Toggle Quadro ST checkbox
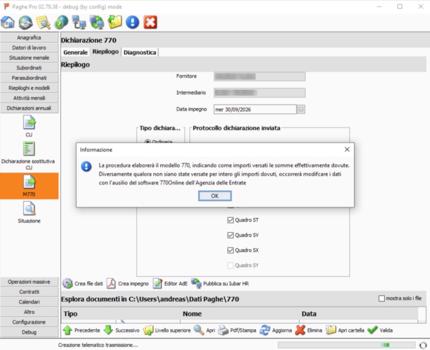Screen dimensions: 430x350 230,220
